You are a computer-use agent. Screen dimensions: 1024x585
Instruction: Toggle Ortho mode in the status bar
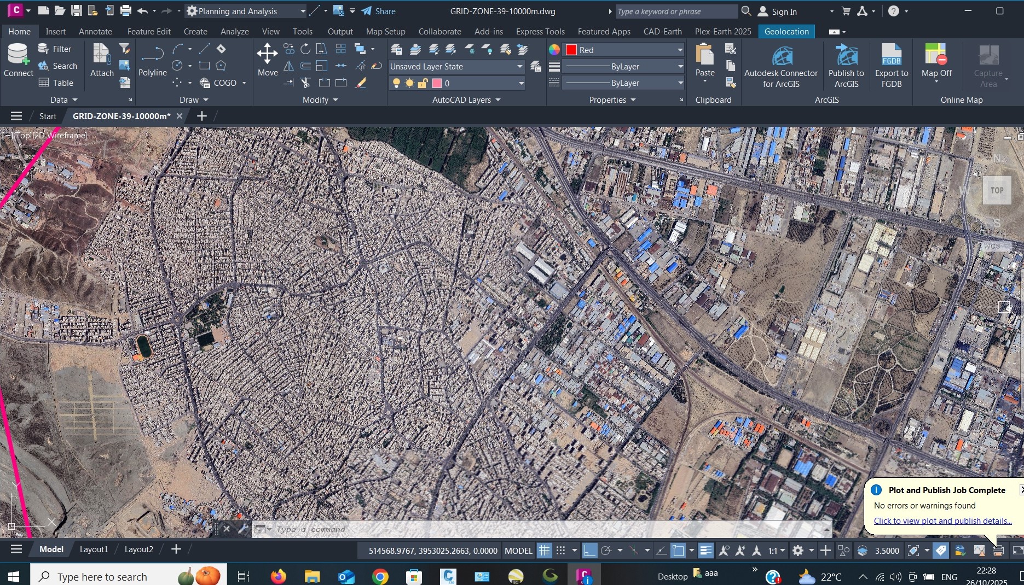coord(589,551)
